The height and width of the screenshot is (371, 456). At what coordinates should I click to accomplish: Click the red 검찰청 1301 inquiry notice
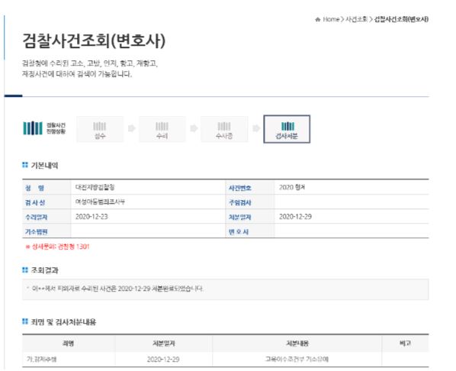57,247
